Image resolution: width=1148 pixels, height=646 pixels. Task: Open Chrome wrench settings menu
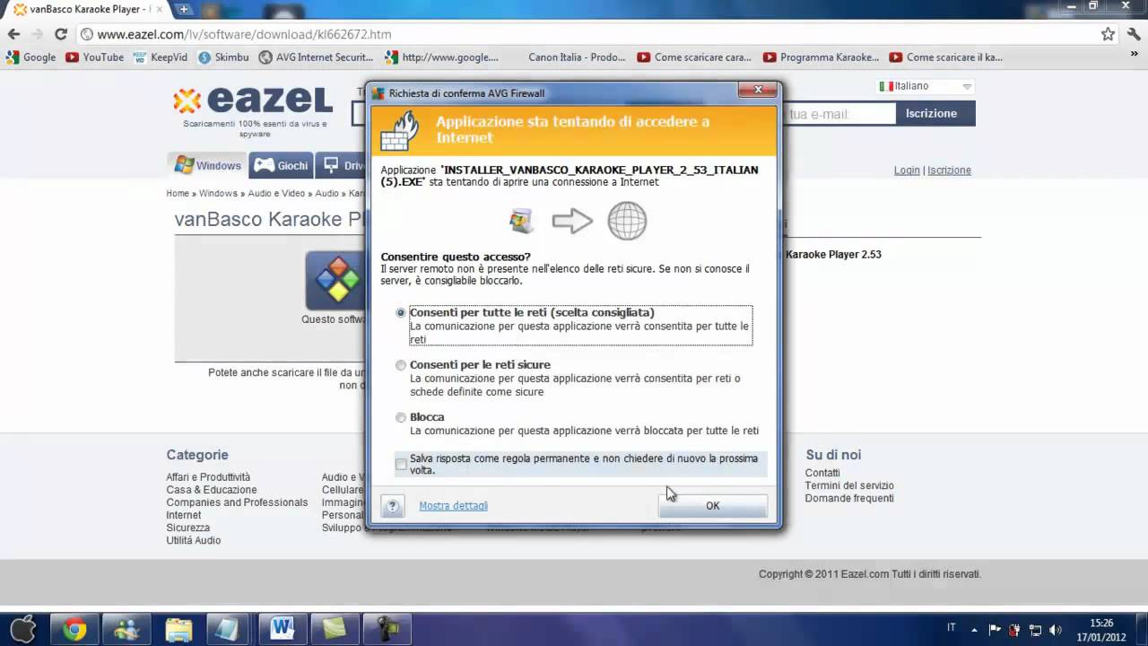[1133, 34]
